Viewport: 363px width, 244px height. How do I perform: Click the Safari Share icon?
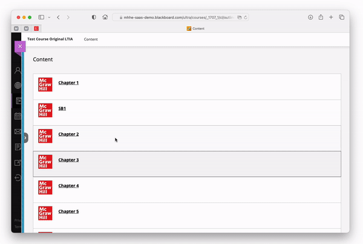[321, 18]
